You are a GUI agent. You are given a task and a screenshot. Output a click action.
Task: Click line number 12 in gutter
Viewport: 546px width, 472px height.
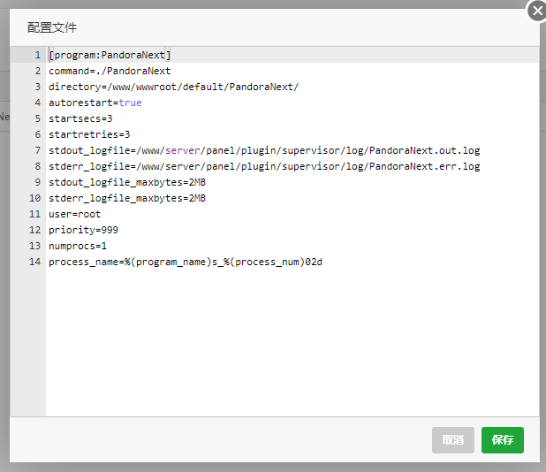pyautogui.click(x=34, y=230)
